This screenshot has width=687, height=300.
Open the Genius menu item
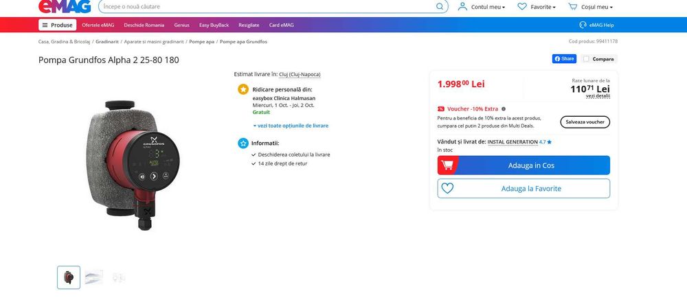[182, 25]
